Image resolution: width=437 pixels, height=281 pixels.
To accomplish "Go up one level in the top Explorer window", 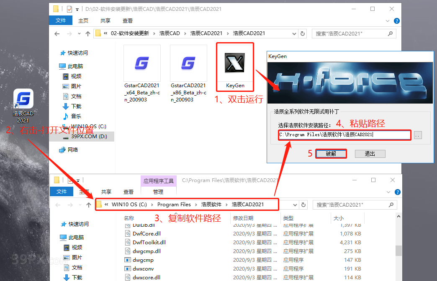I will pos(88,34).
